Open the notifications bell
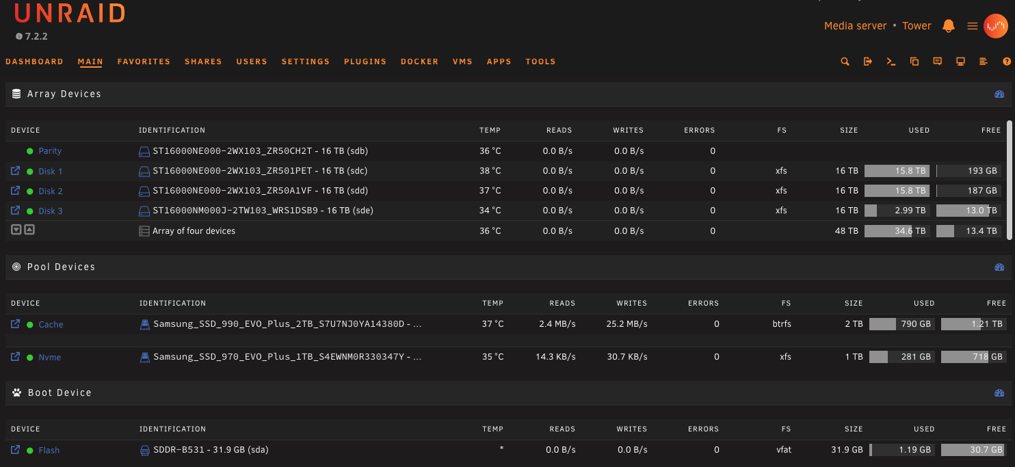The height and width of the screenshot is (467, 1015). point(948,26)
